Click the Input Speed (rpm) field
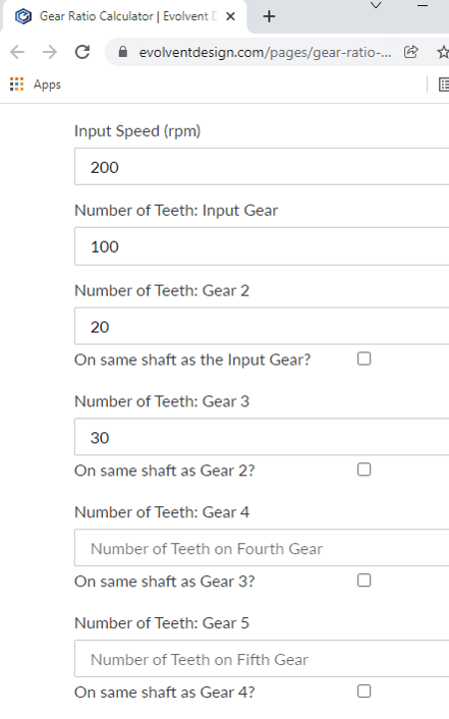The width and height of the screenshot is (449, 719). 261,167
